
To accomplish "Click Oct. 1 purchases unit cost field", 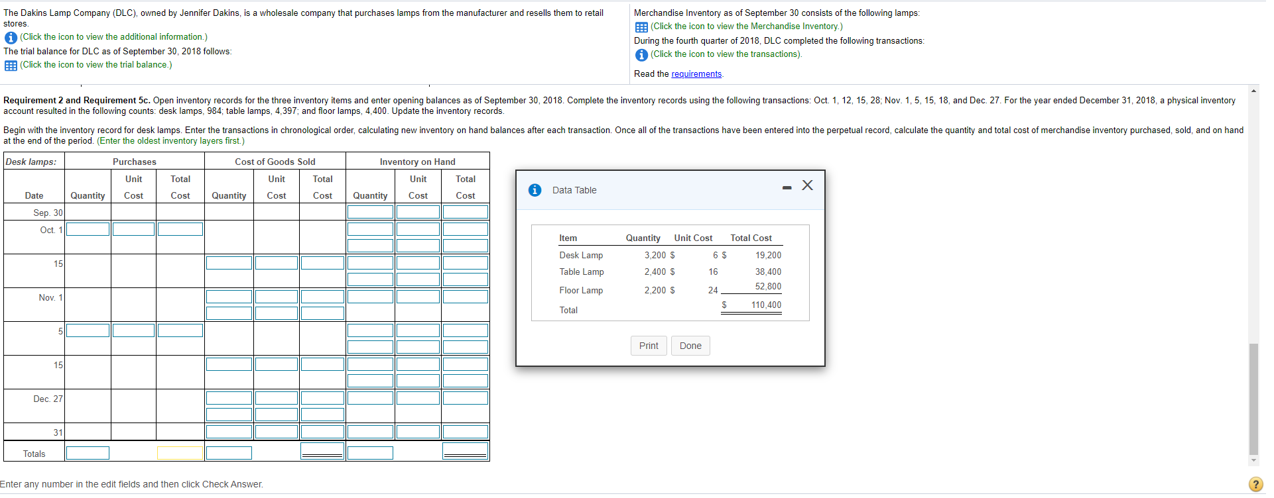I will tap(133, 229).
